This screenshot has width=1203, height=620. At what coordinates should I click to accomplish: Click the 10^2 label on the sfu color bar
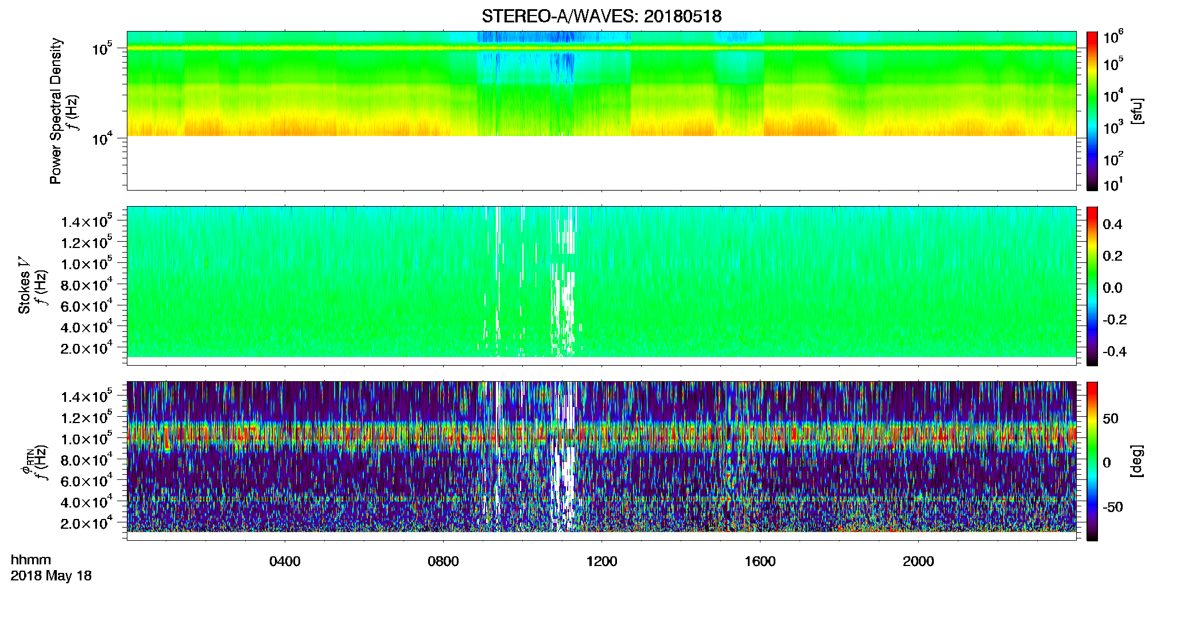point(1113,158)
